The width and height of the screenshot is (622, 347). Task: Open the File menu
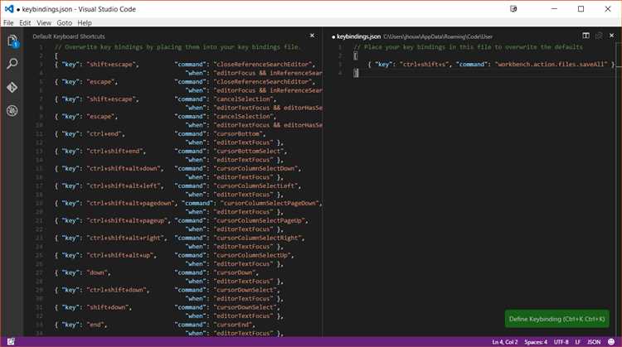(x=8, y=22)
